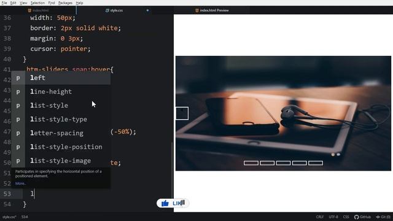
Task: Click the property icon beside 'left'
Action: point(18,78)
